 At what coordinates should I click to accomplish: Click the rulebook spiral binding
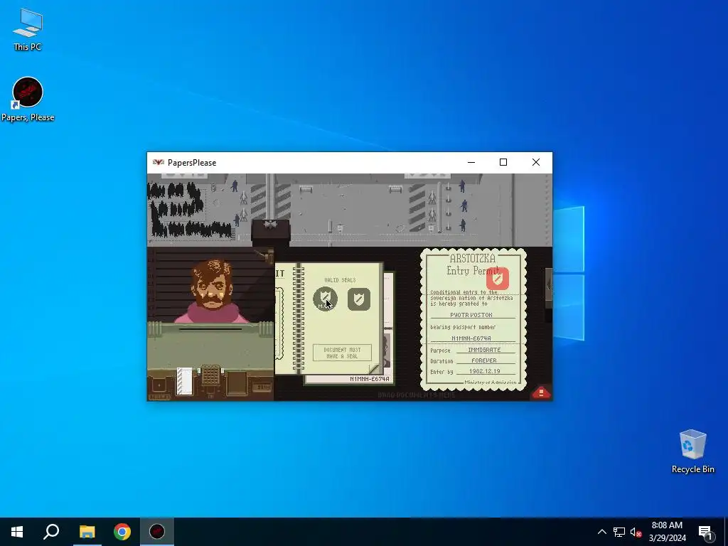(299, 318)
